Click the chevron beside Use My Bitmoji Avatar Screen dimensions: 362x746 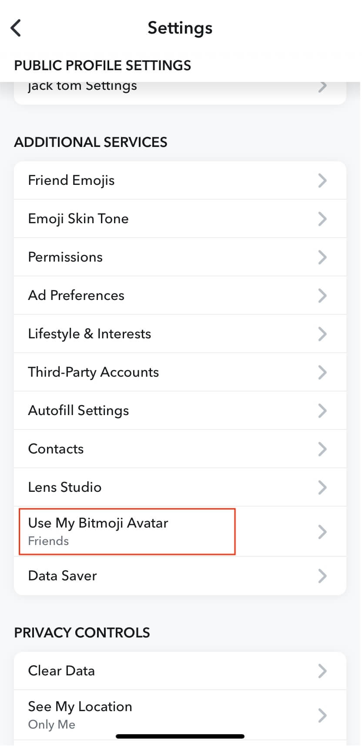[322, 531]
